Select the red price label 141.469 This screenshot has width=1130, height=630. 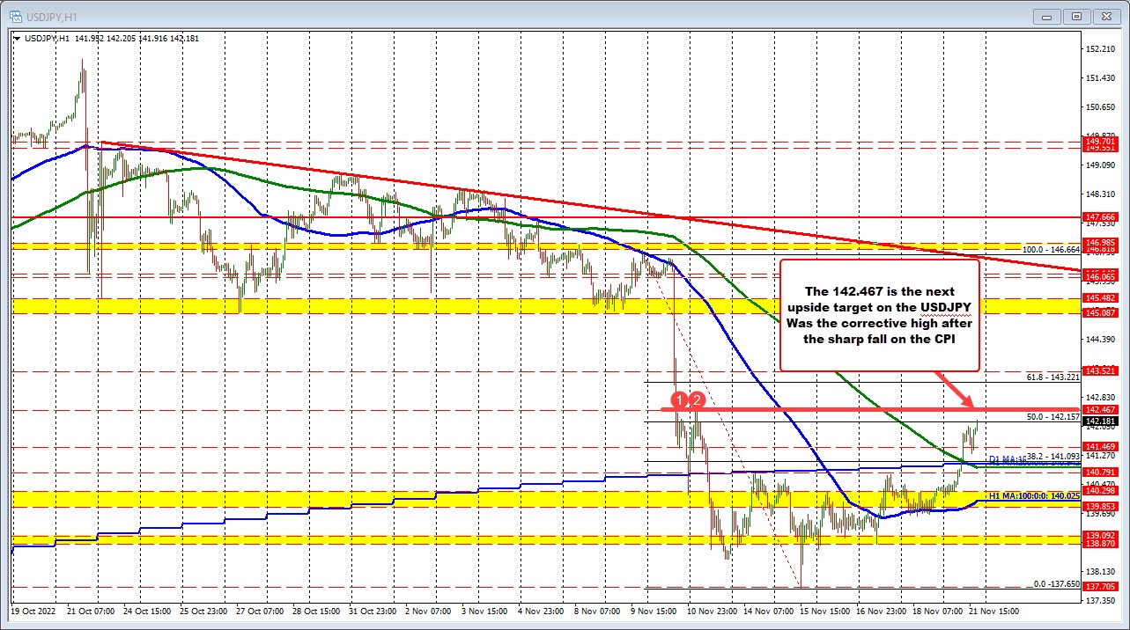[1103, 448]
